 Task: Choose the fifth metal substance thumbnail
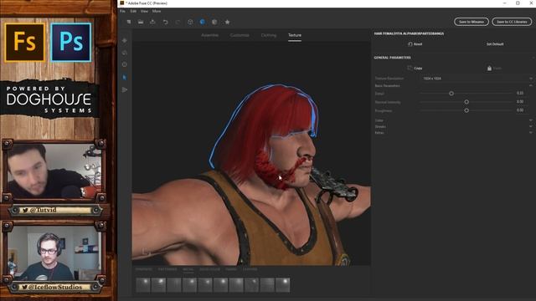[205, 285]
